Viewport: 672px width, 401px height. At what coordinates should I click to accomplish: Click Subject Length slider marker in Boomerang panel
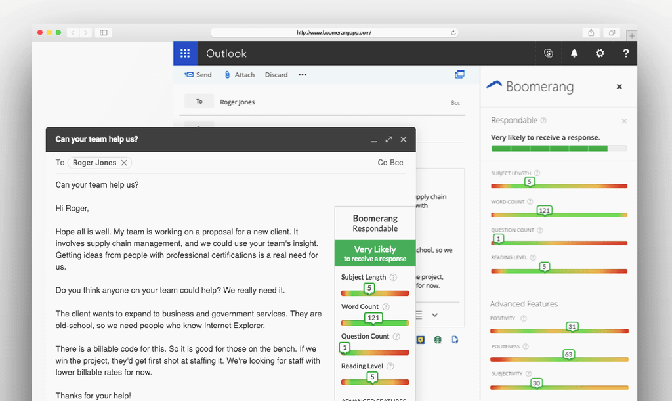[x=530, y=182]
